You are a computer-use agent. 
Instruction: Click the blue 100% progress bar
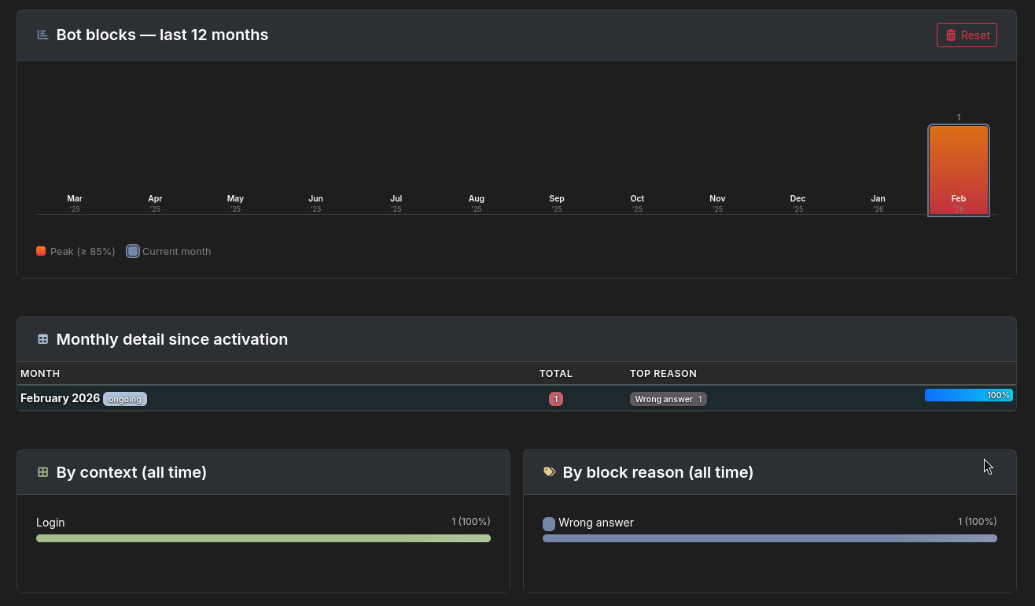pos(968,395)
